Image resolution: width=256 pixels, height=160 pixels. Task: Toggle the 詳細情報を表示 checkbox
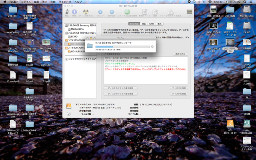[x=105, y=54]
